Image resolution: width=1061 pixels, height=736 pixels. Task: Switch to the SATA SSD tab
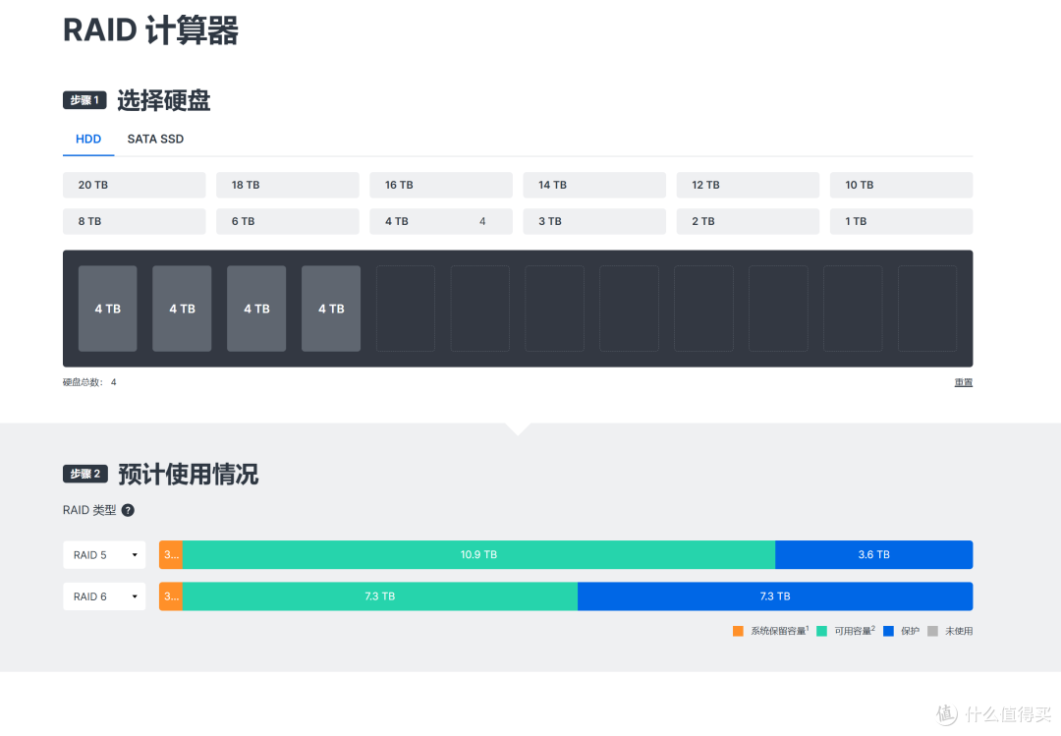coord(155,139)
